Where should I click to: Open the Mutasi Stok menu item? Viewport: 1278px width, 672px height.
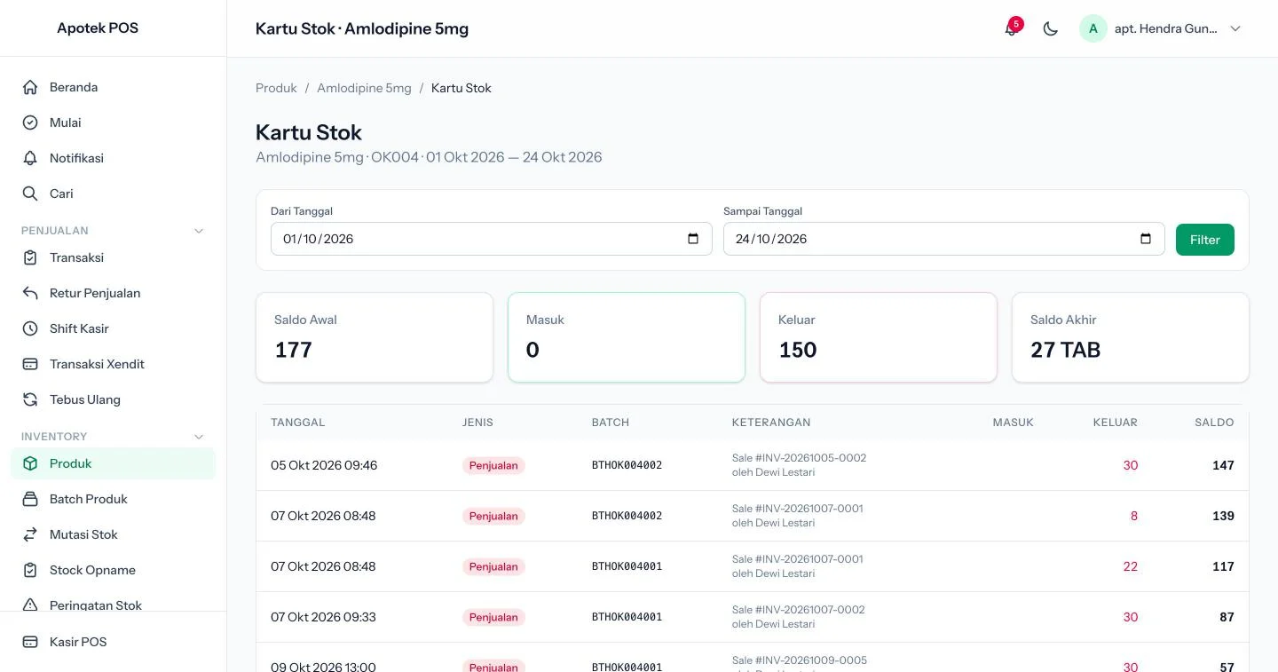click(x=113, y=534)
